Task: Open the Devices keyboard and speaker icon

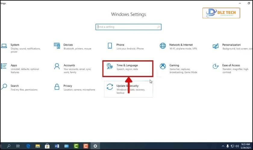Action: pos(57,46)
